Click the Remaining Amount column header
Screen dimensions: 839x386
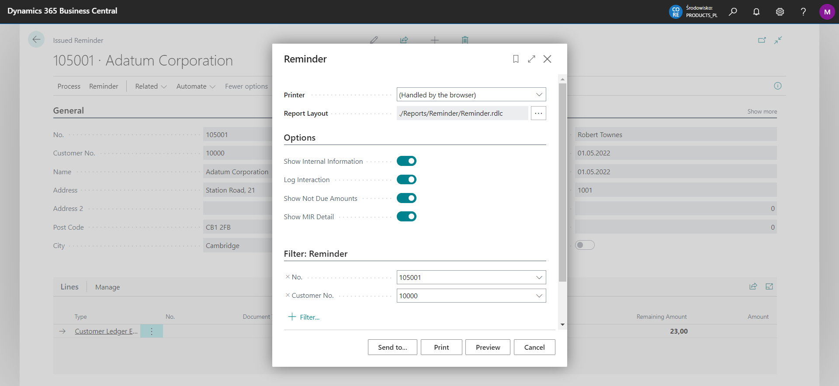(x=662, y=317)
